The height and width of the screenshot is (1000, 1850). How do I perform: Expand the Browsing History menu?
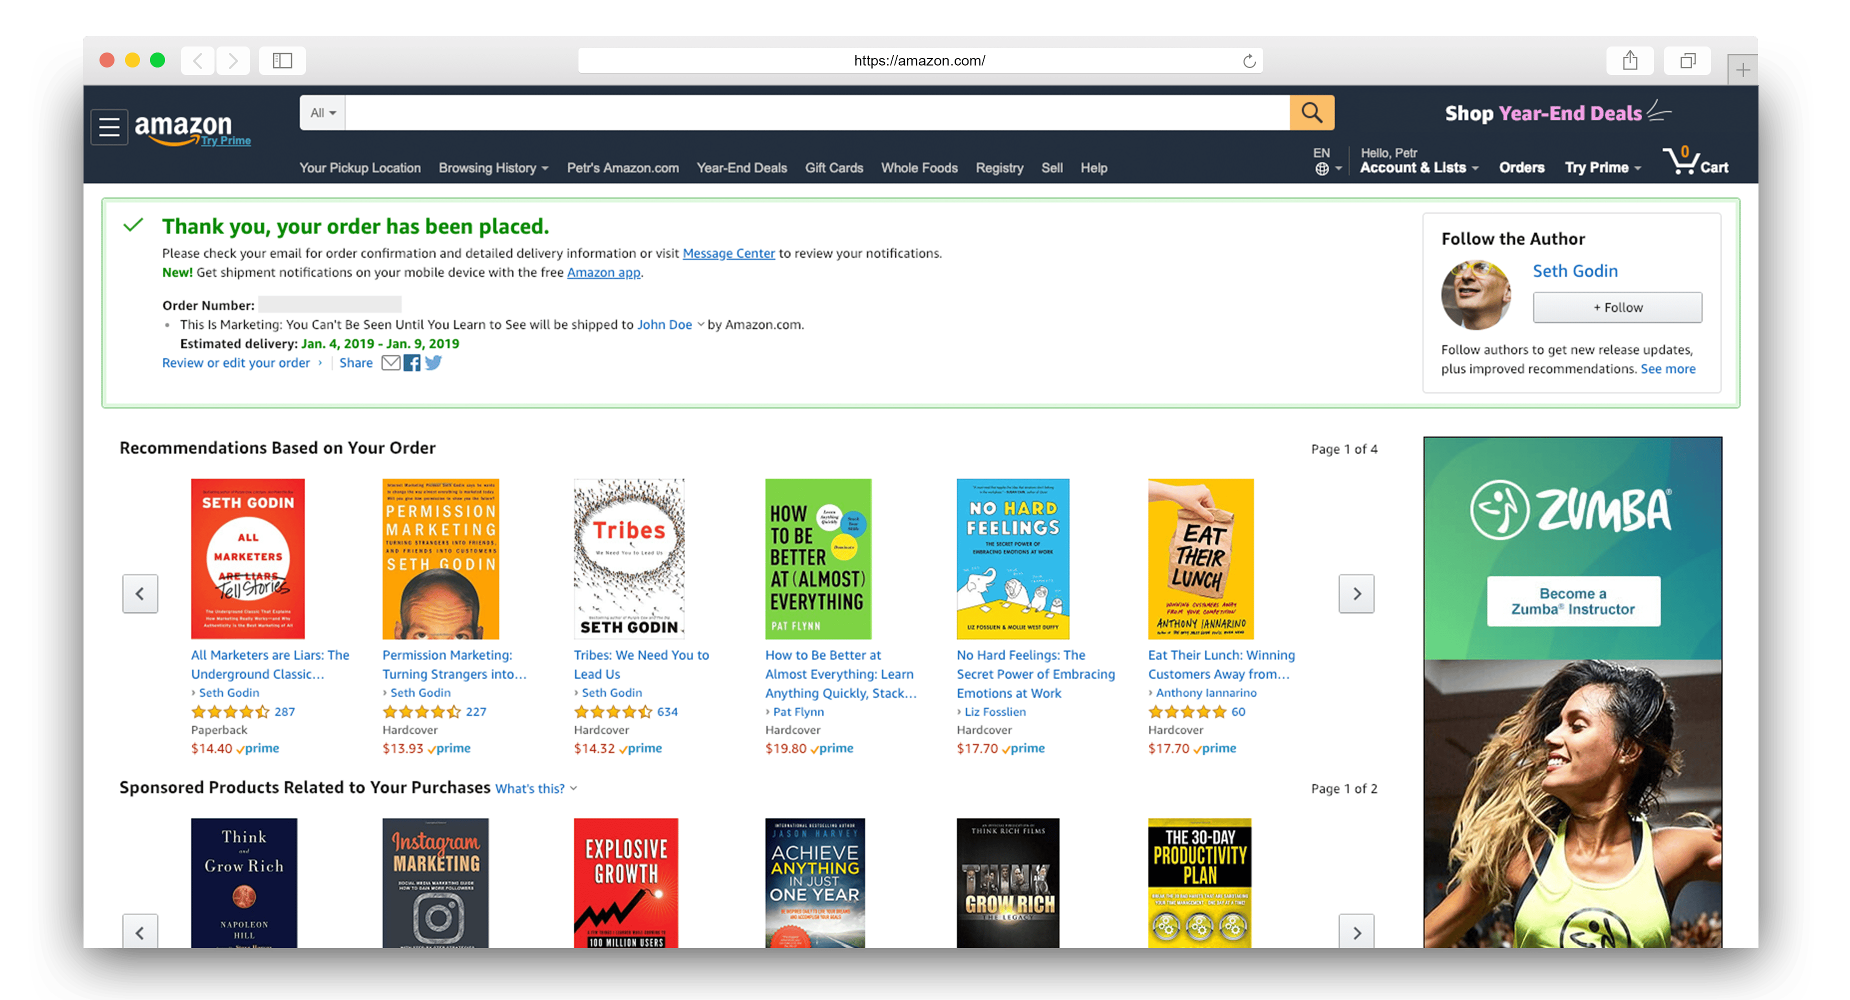click(x=493, y=168)
